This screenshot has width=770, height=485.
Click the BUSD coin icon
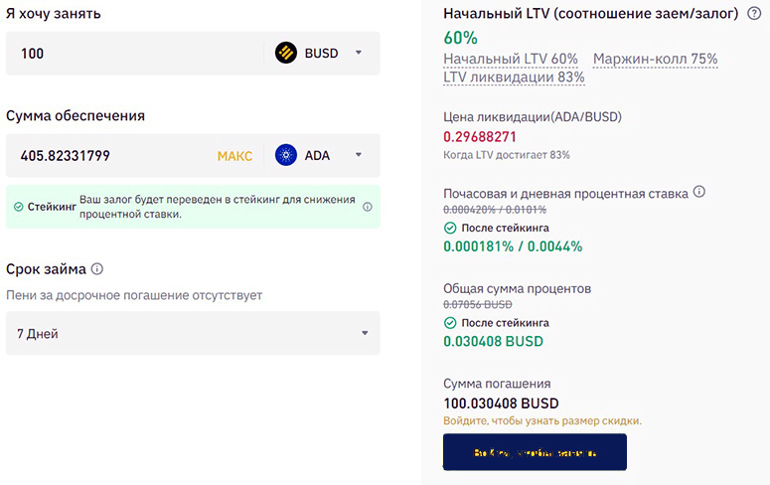pos(286,53)
